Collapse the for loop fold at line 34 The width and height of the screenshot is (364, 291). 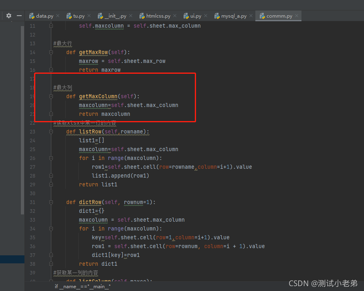click(x=51, y=228)
